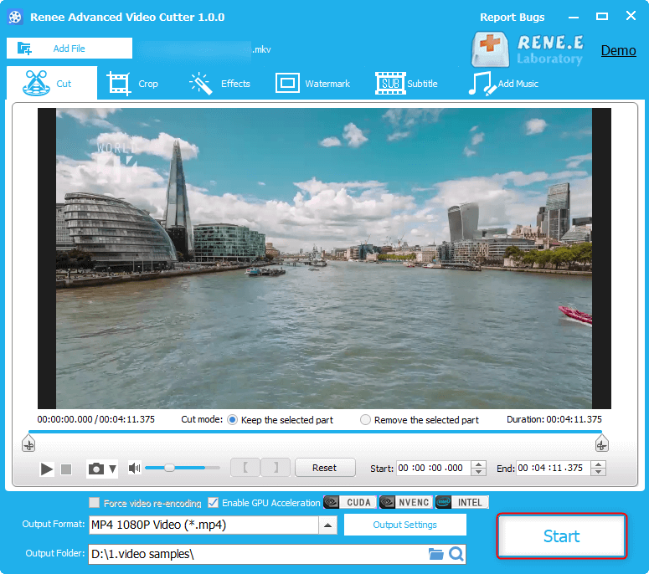Open the Output Format dropdown arrow
The width and height of the screenshot is (649, 574).
(x=327, y=525)
